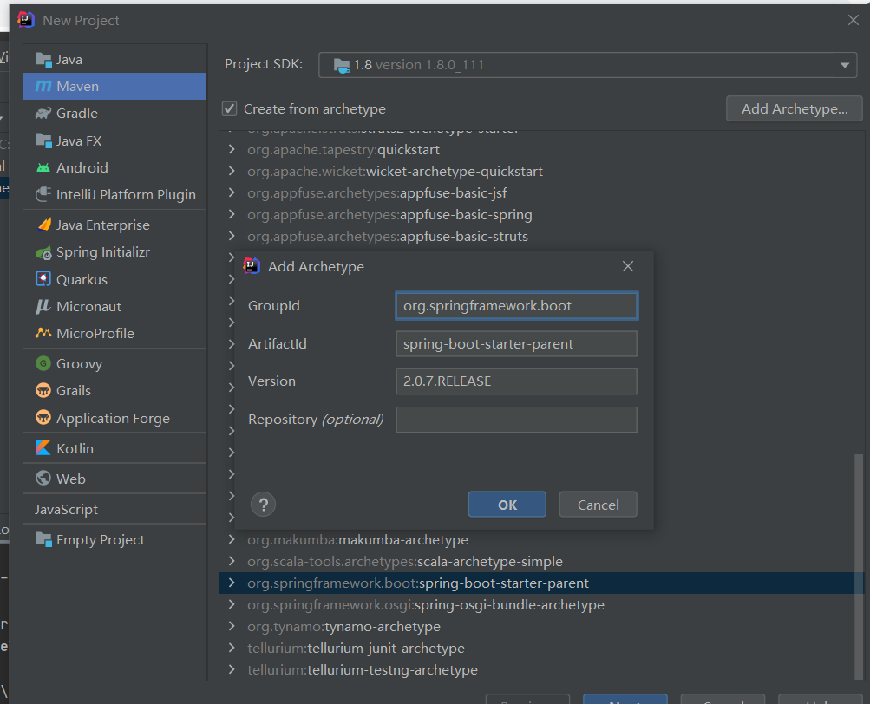Image resolution: width=870 pixels, height=704 pixels.
Task: Click the Grails icon
Action: coord(43,390)
